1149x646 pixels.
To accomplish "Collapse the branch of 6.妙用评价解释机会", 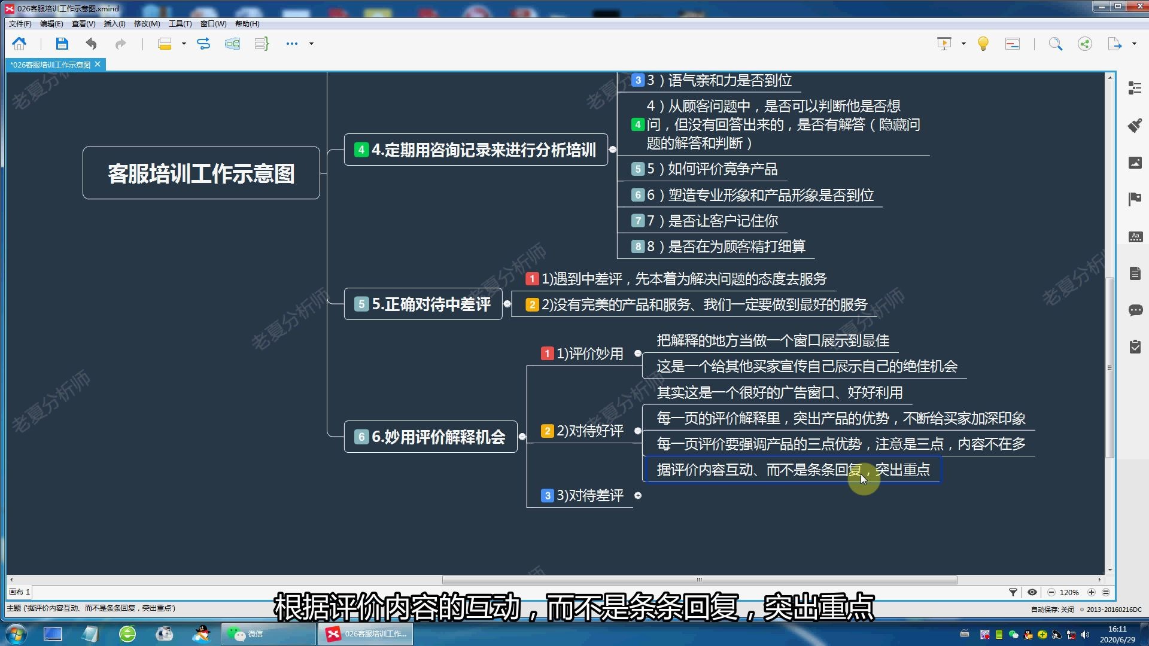I will click(522, 437).
